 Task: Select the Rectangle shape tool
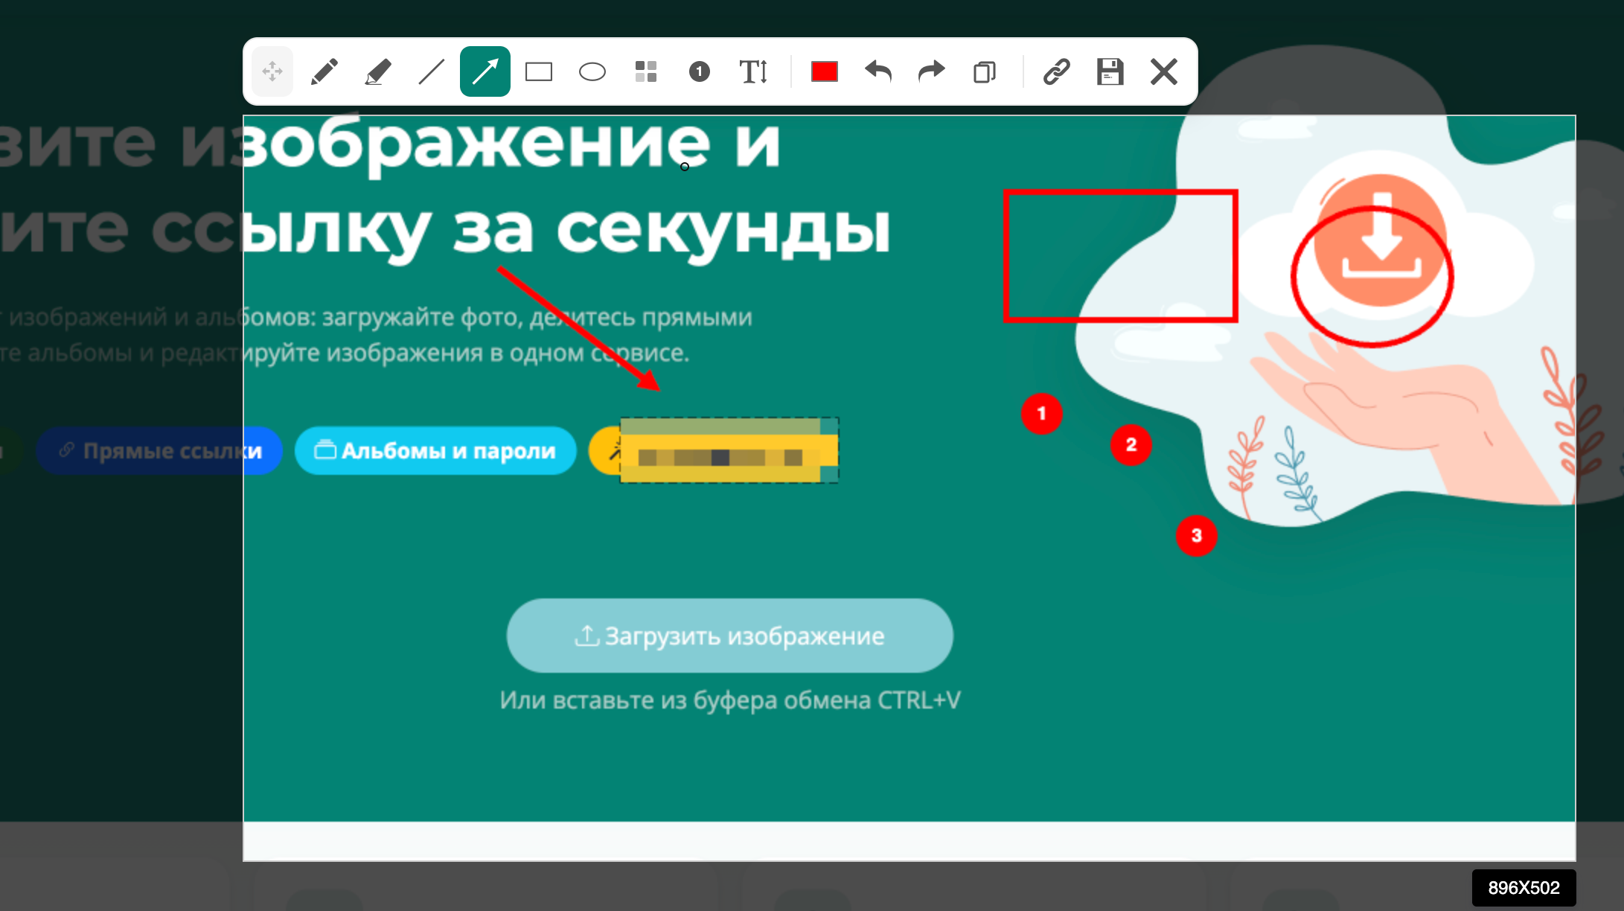coord(539,72)
